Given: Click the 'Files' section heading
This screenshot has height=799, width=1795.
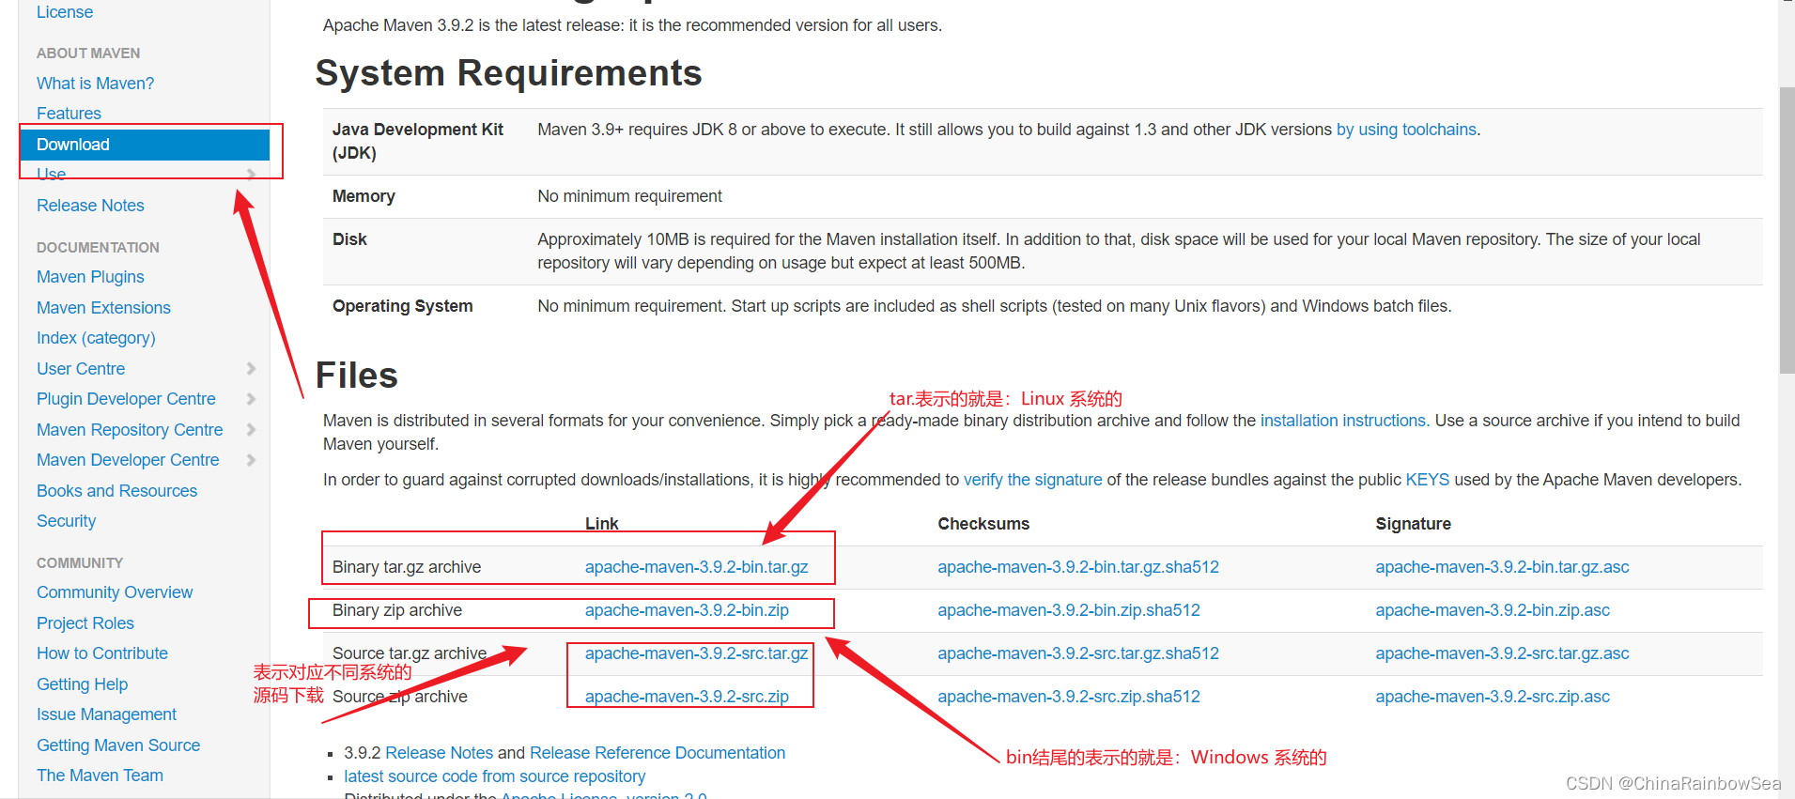Looking at the screenshot, I should [357, 376].
